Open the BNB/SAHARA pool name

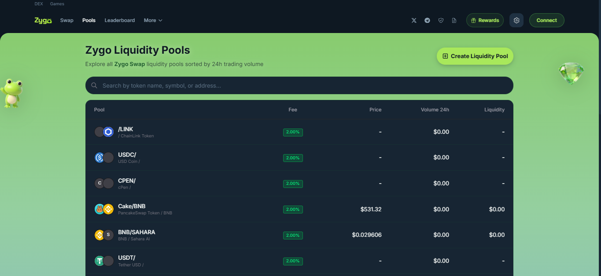tap(136, 232)
